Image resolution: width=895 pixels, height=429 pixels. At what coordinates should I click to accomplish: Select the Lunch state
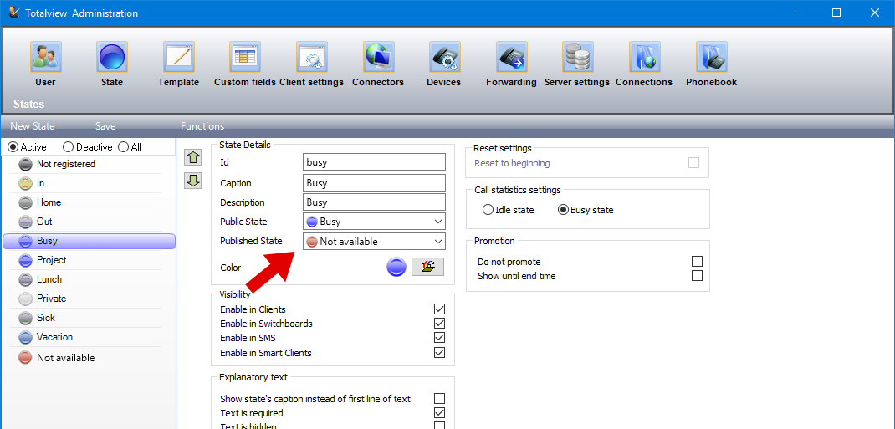pyautogui.click(x=89, y=279)
